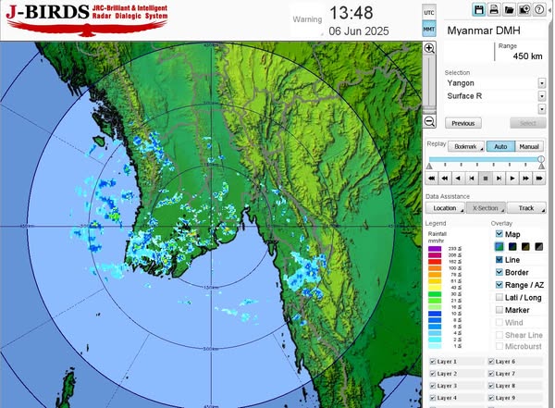This screenshot has width=555, height=408.
Task: Uncheck the Border overlay checkbox
Action: coord(499,273)
